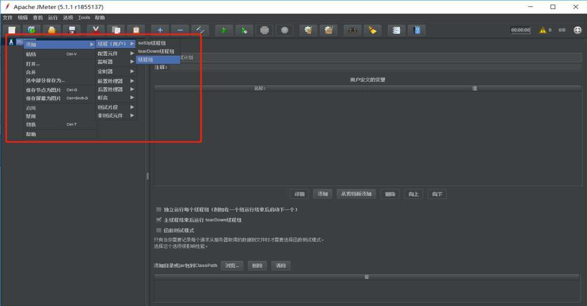Select 打开... in the context menu

pos(59,64)
